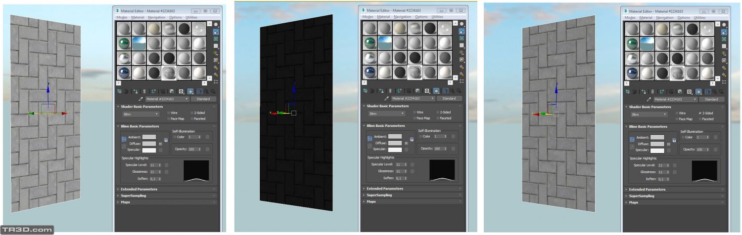Click eyedropper pick material tool in left editor
The height and width of the screenshot is (235, 742).
[x=140, y=99]
